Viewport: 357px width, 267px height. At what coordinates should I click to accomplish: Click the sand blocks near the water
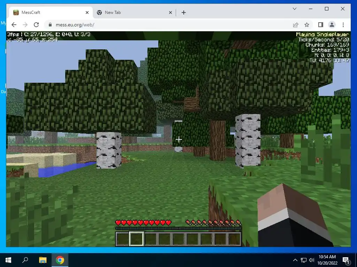coord(41,160)
